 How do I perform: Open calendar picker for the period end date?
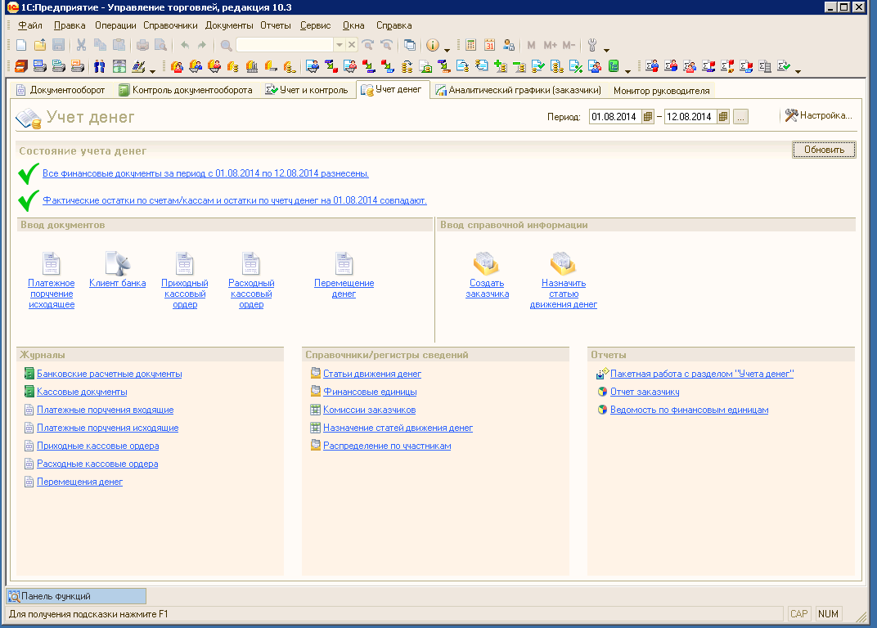(x=723, y=117)
